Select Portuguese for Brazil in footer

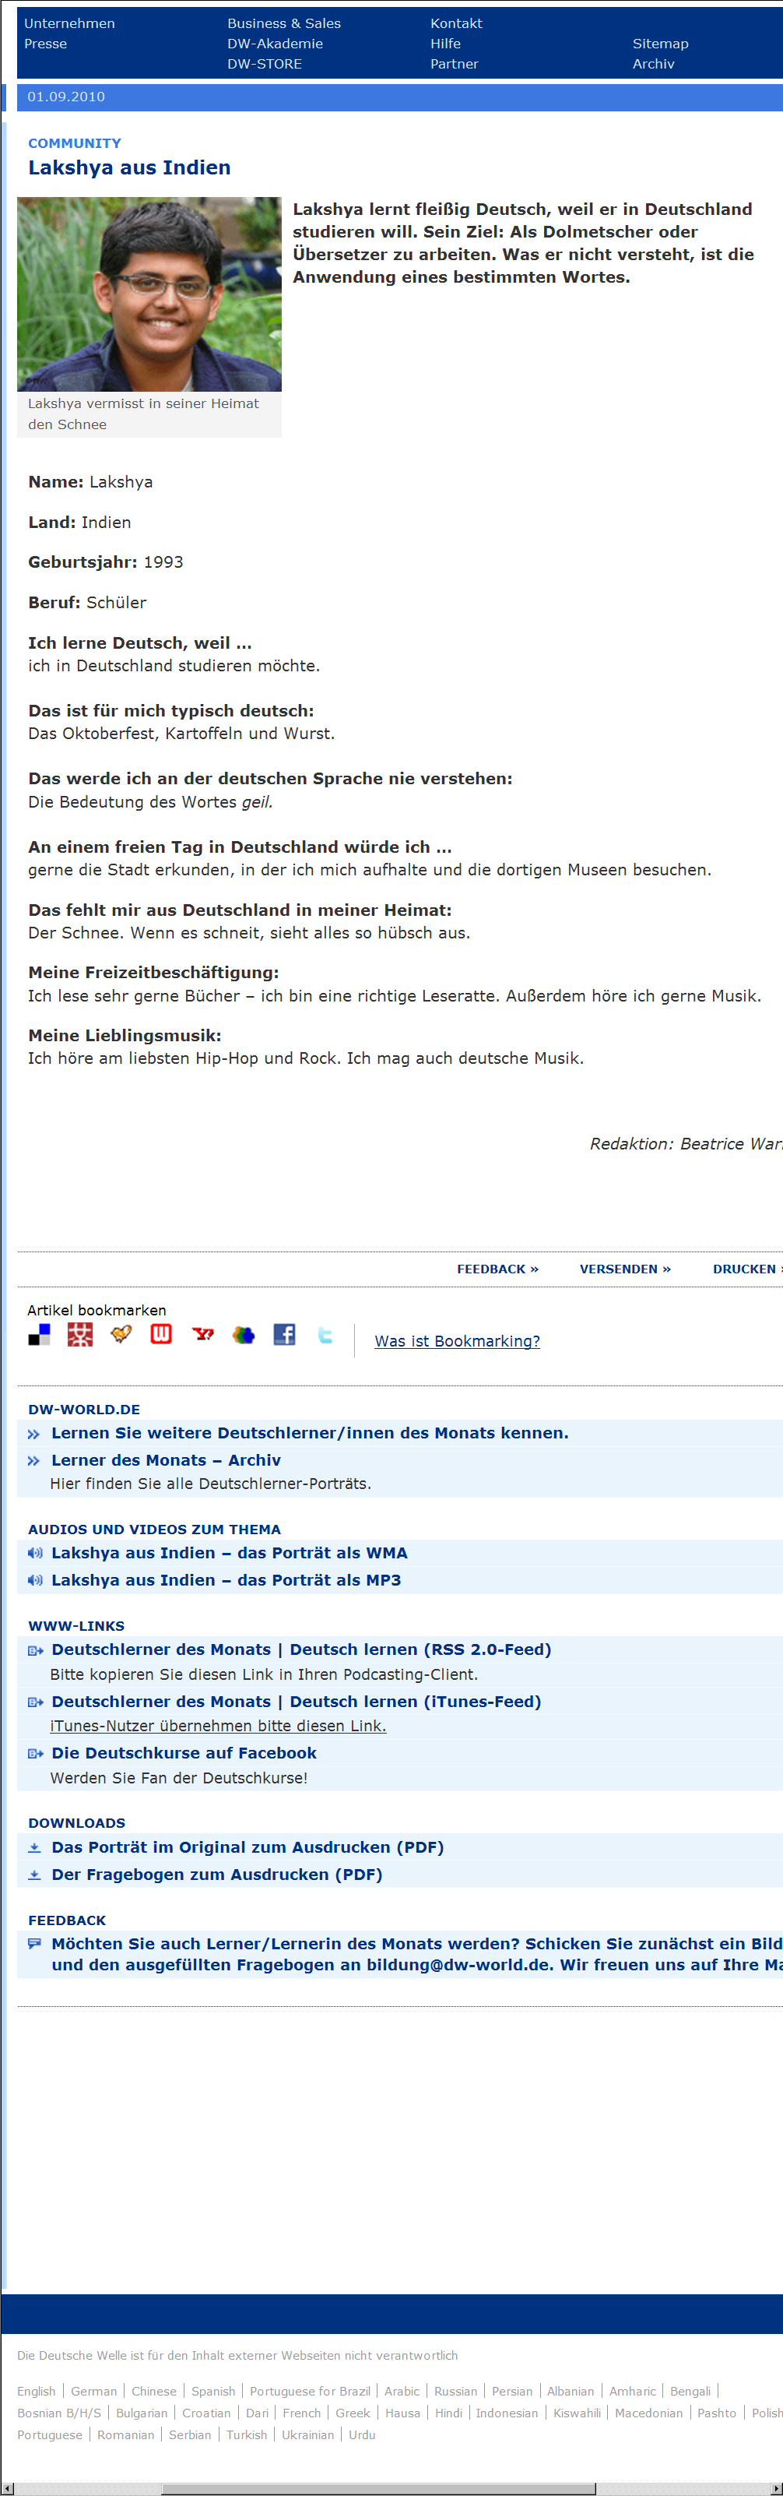tap(310, 2392)
